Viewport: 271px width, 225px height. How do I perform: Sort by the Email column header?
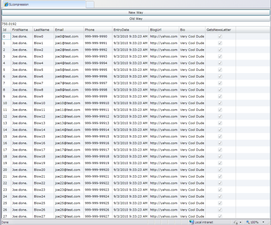coord(69,30)
